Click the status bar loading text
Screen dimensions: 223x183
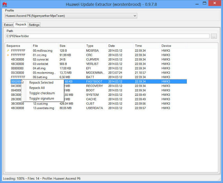click(42, 178)
